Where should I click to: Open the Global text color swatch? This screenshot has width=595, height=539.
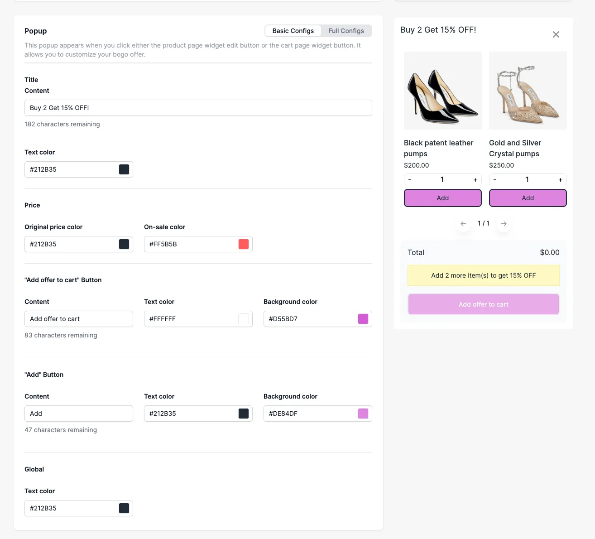(x=124, y=508)
